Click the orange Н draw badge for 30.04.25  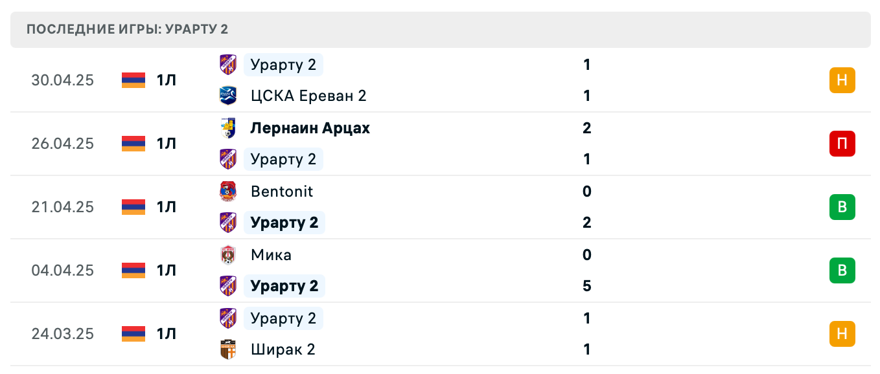coord(842,80)
